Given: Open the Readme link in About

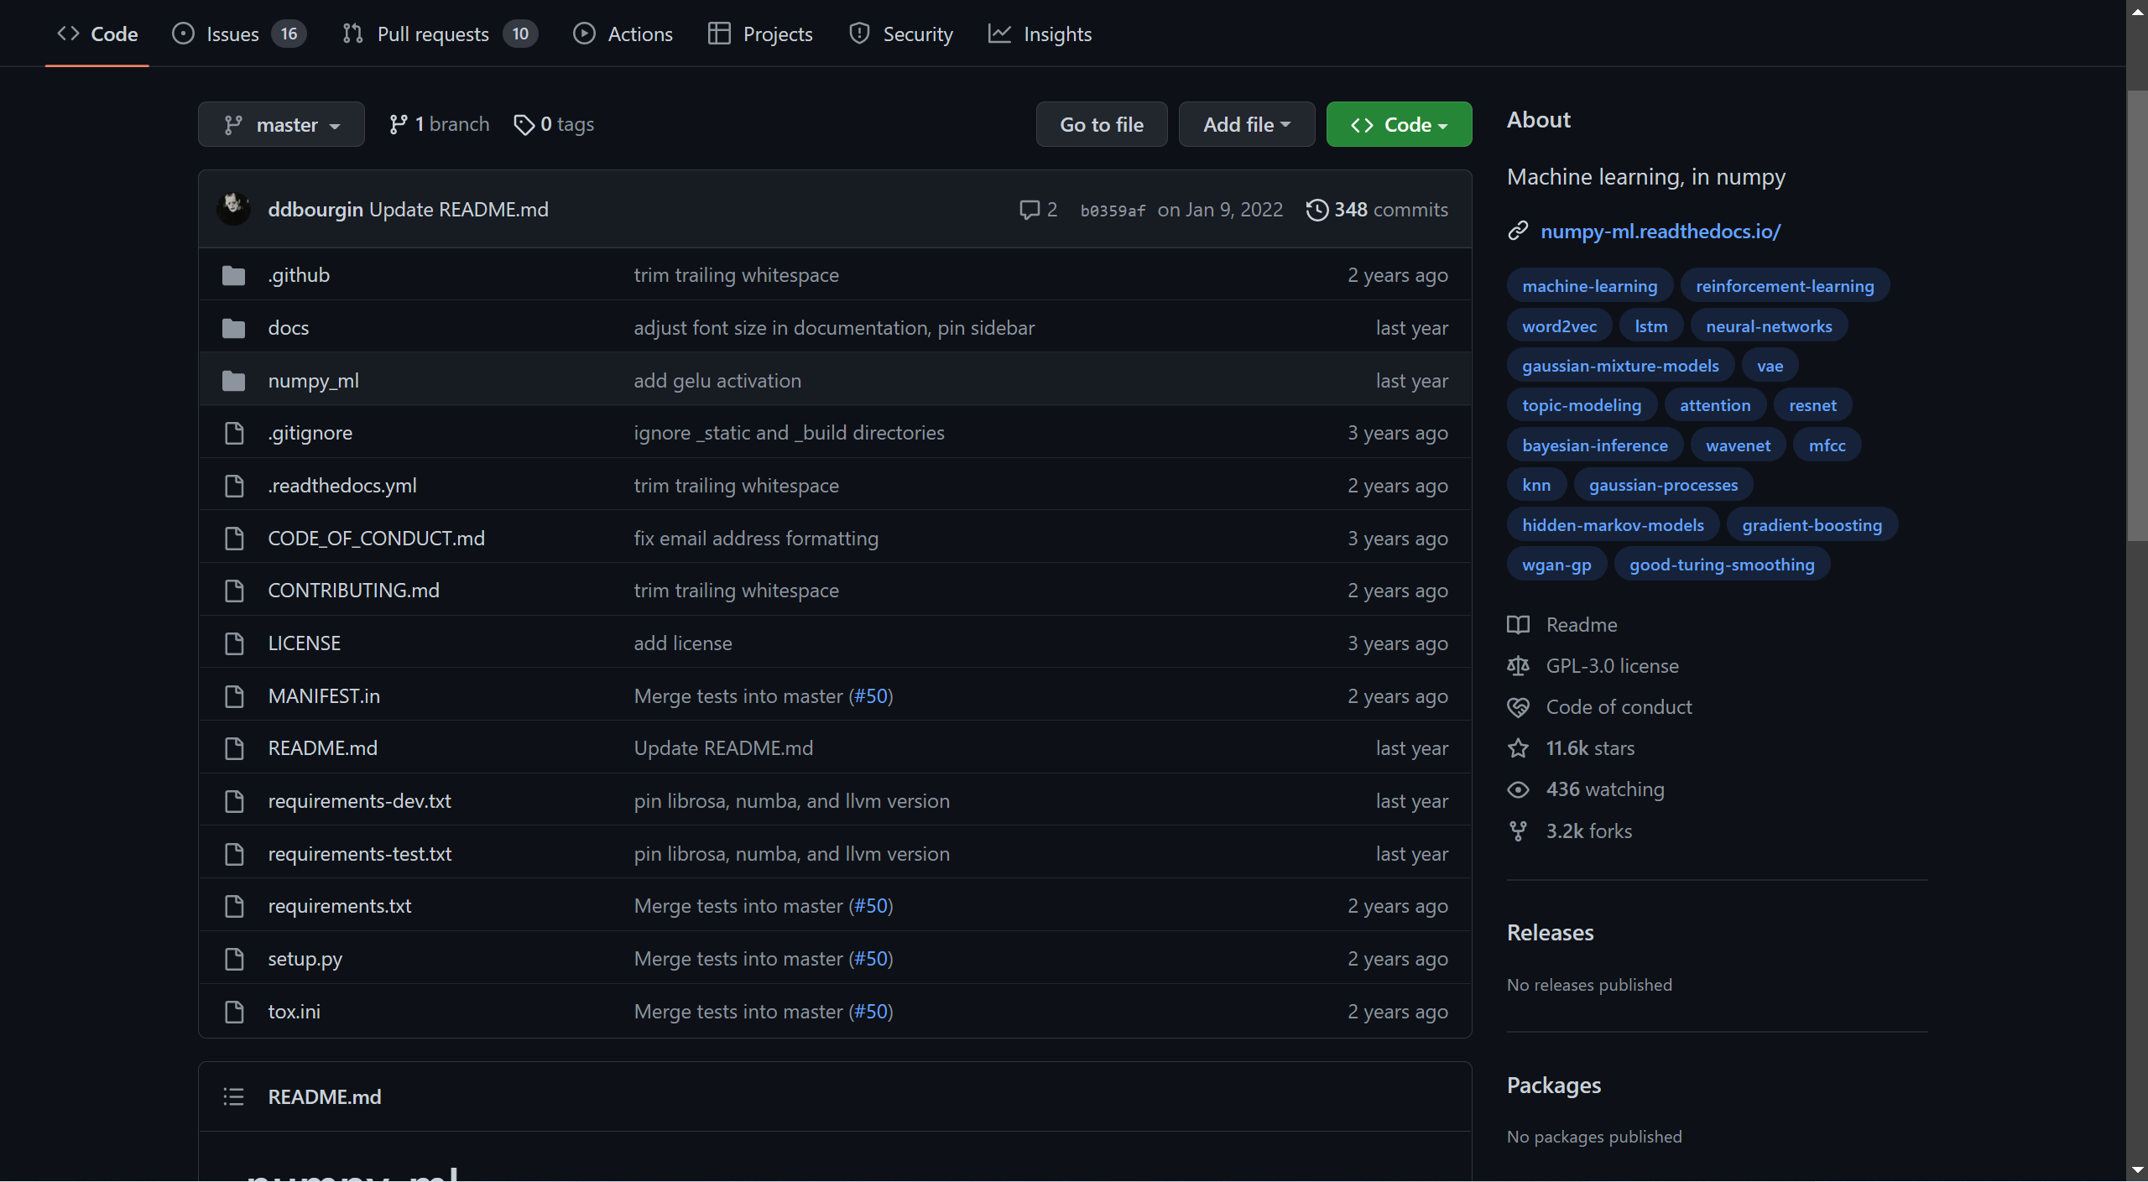Looking at the screenshot, I should 1561,625.
